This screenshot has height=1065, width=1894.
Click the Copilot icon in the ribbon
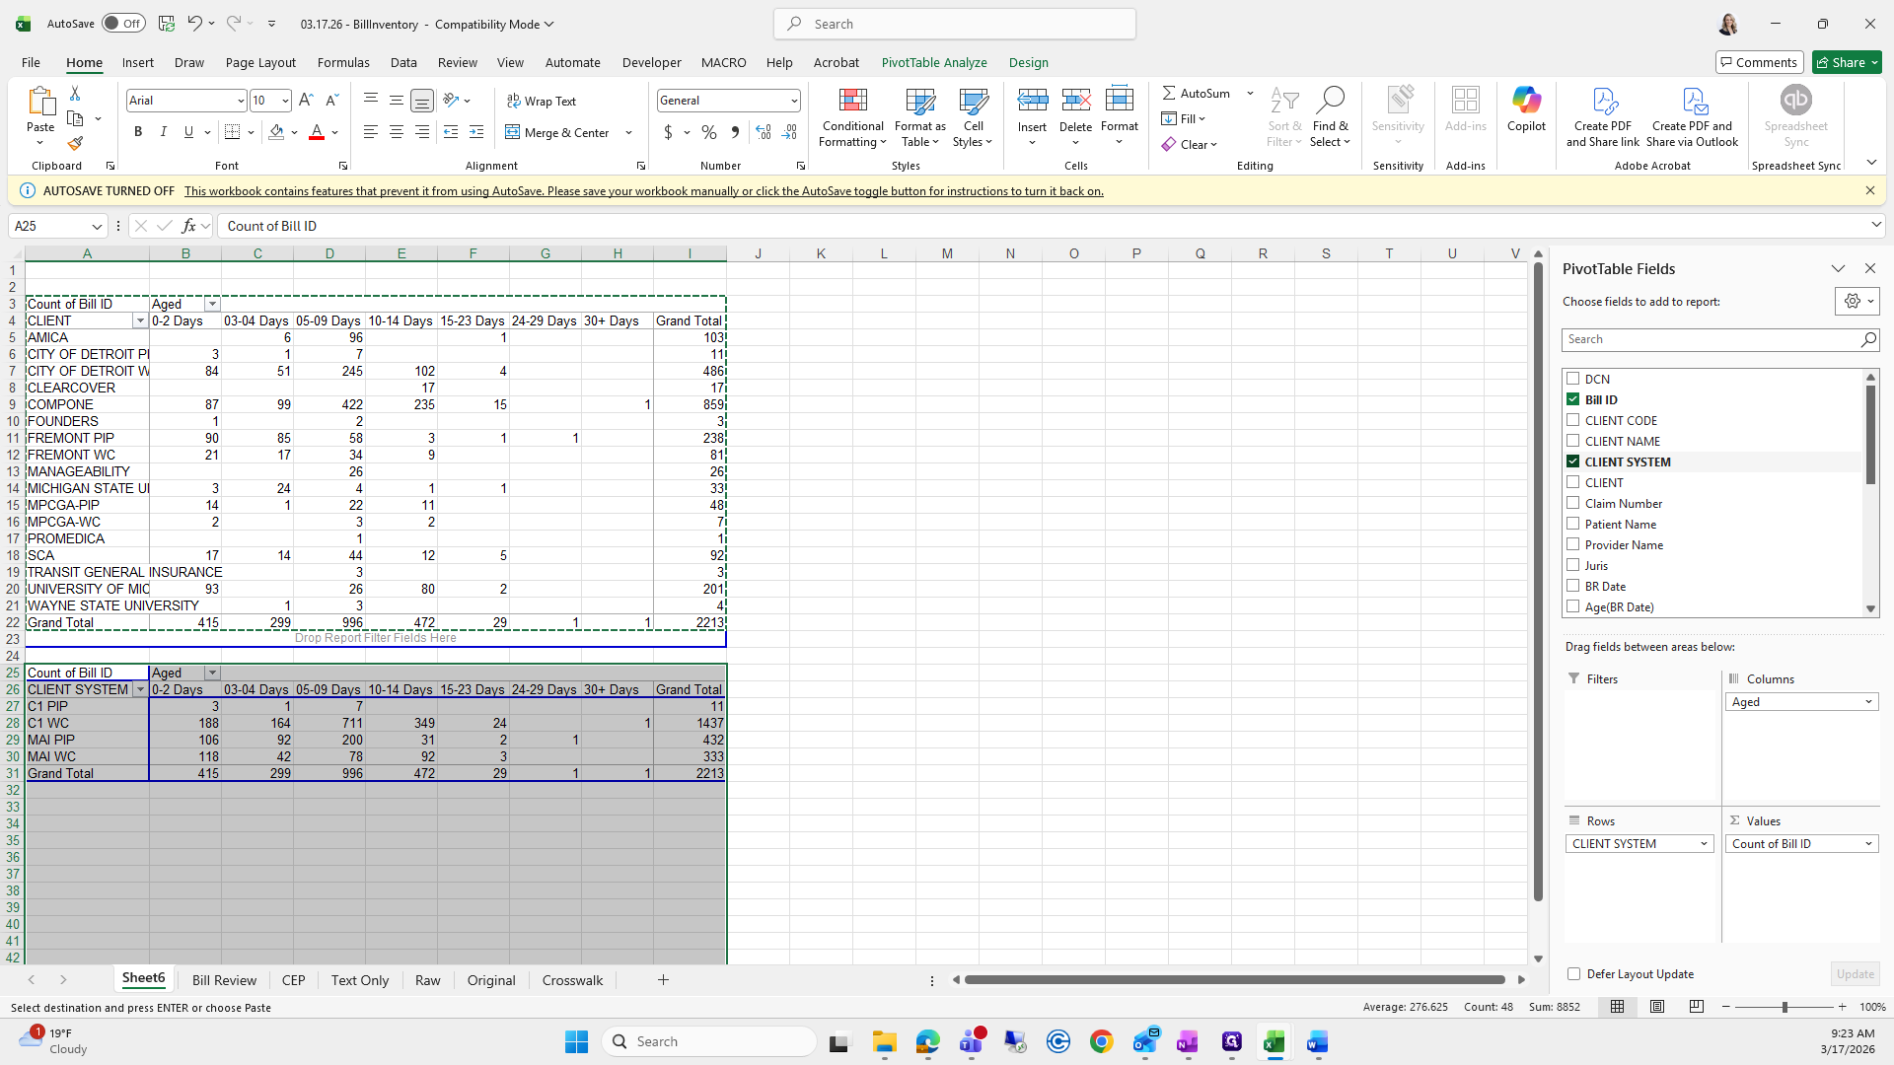pos(1526,101)
